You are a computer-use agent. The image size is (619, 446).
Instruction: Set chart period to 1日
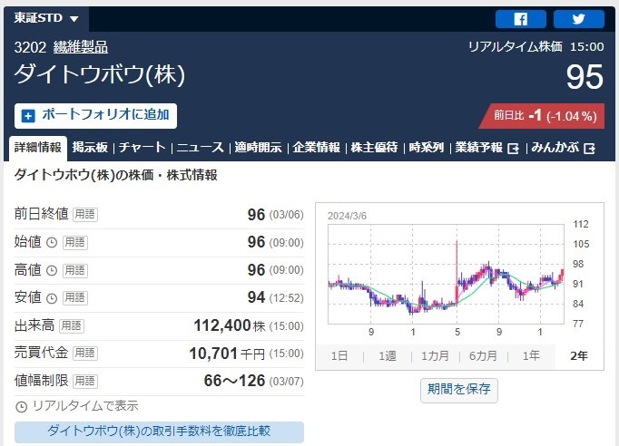coord(339,356)
